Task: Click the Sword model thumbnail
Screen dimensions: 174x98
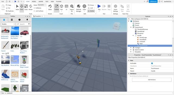Action: pos(5,45)
